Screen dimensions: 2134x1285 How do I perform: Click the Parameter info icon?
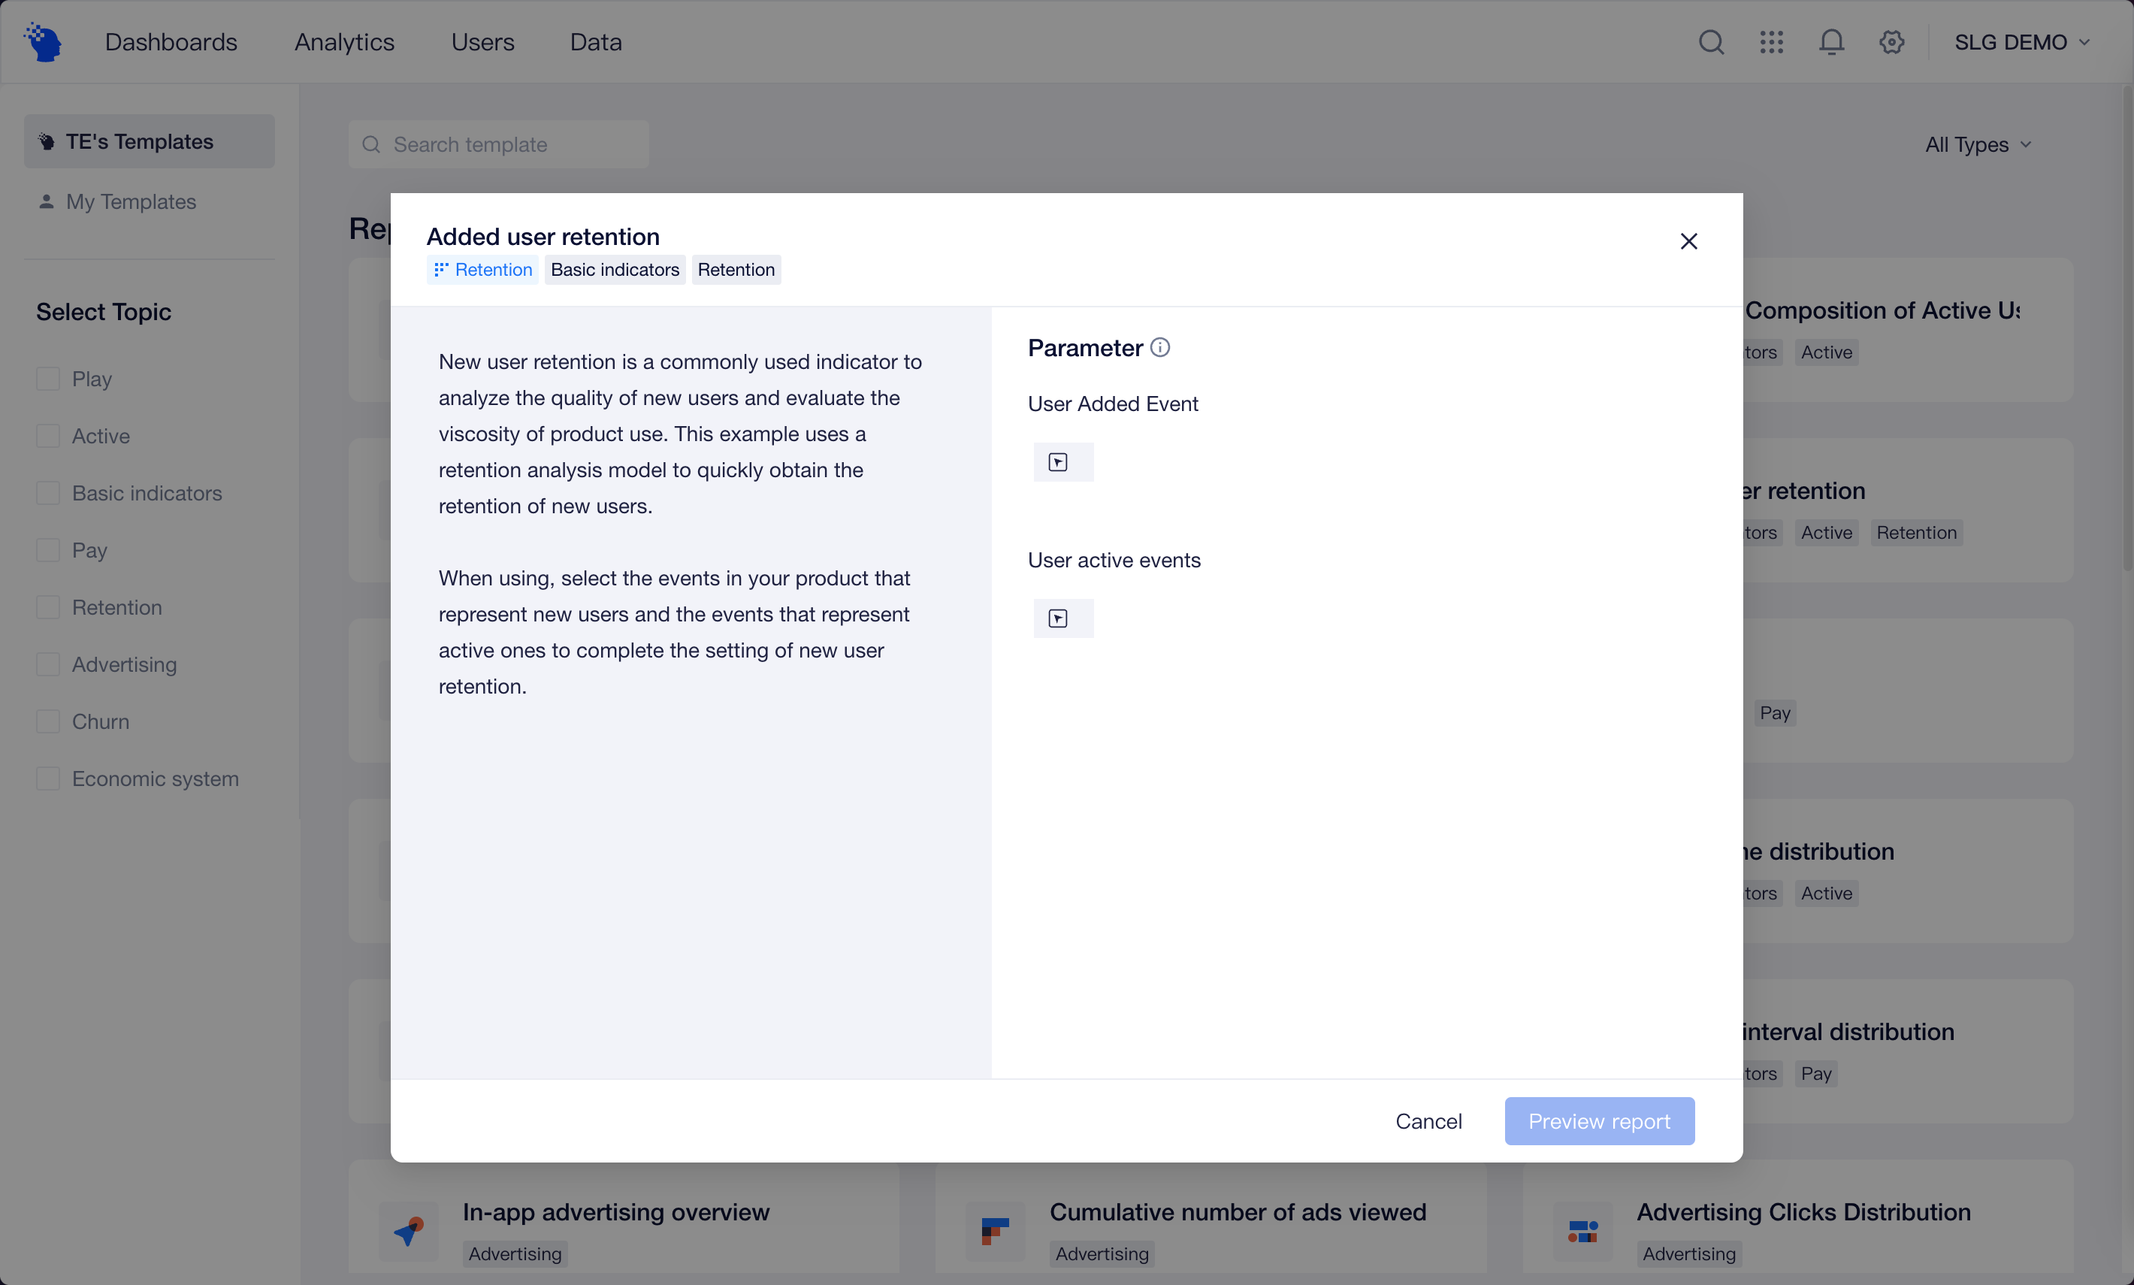1160,347
